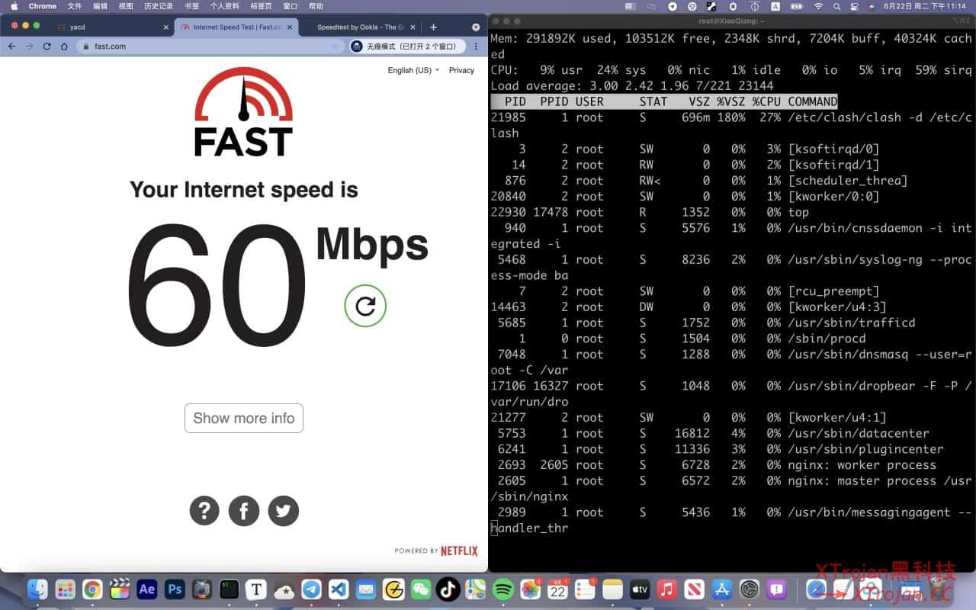Screen dimensions: 976x610
Task: Open System Preferences from the dock
Action: tap(750, 589)
